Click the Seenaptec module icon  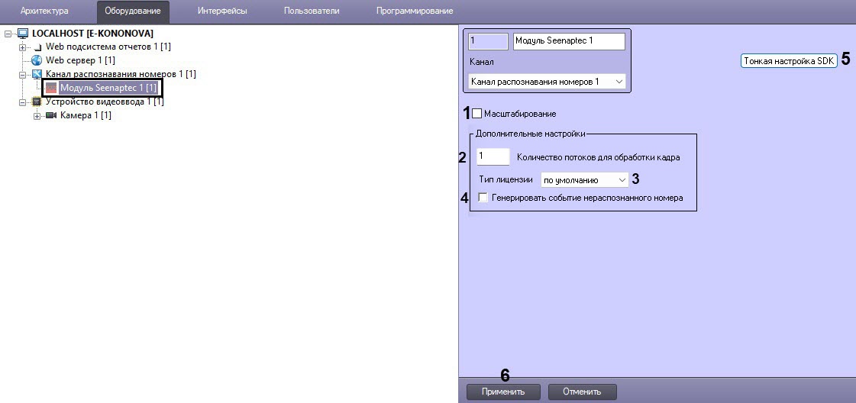point(51,88)
